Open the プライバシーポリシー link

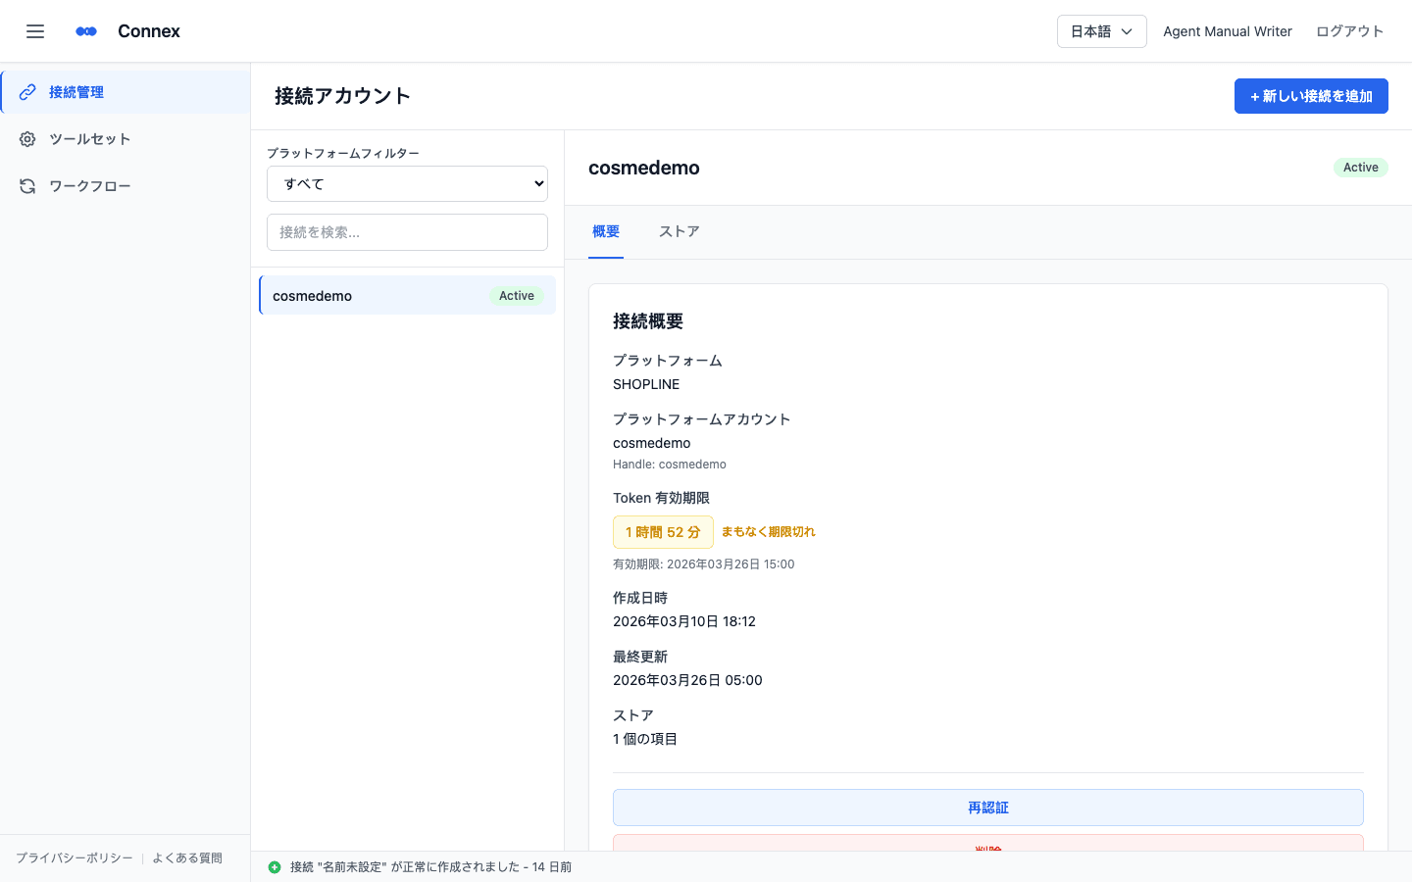75,858
